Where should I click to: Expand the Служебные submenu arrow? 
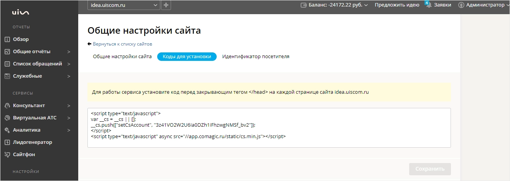69,76
